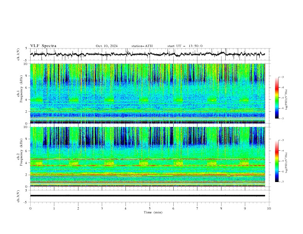
Task: Click the 'station=ATH' label
Action: click(x=142, y=46)
